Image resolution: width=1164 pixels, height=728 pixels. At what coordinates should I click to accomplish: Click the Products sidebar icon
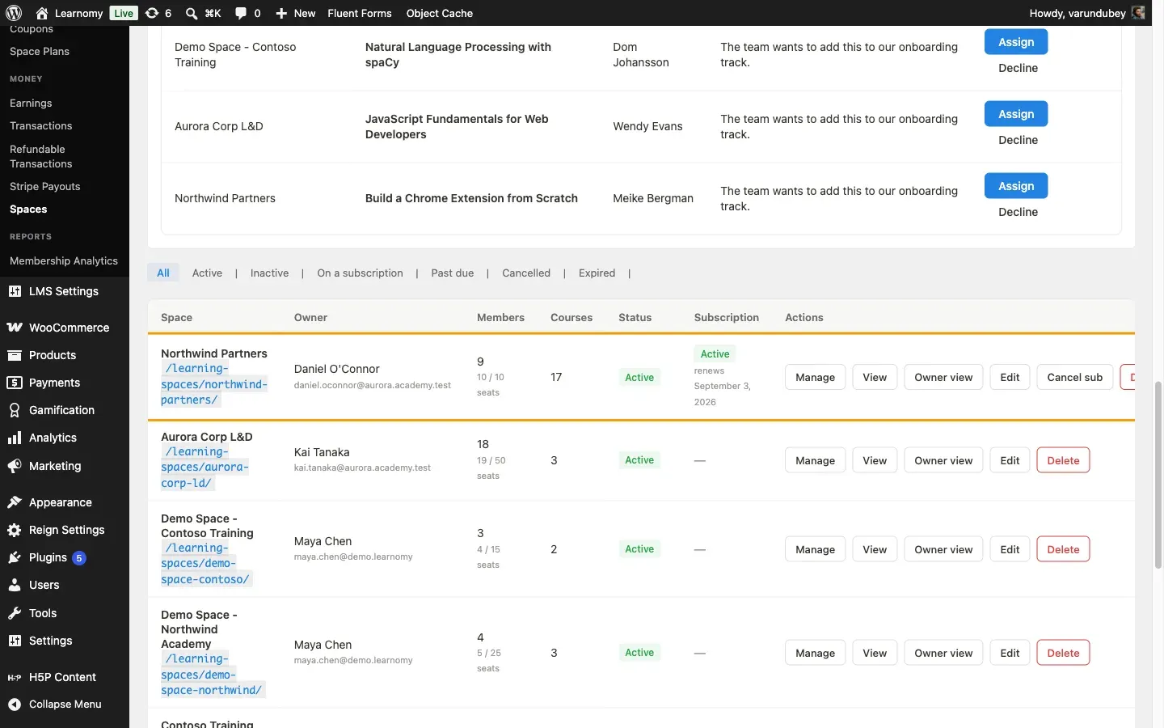pos(15,355)
